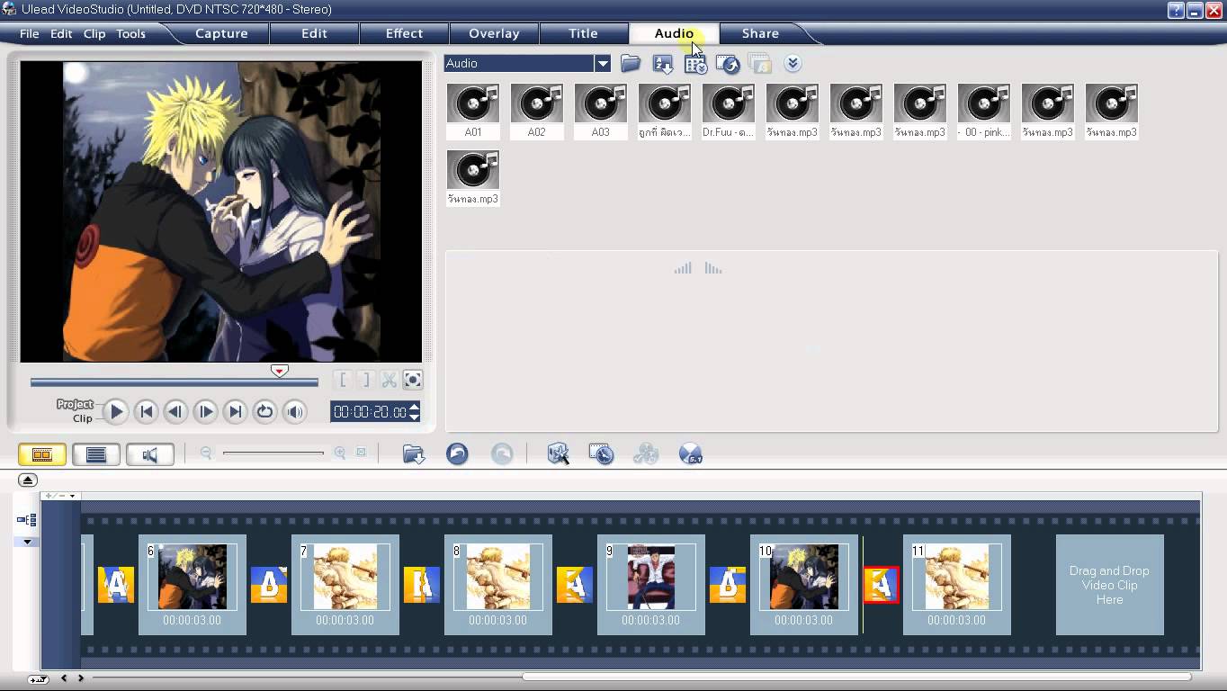Select the '- 00 - pink' audio thumbnail
Viewport: 1227px width, 691px height.
coord(984,111)
